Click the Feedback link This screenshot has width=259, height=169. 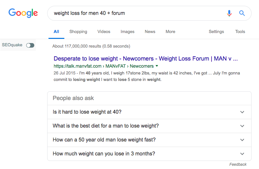click(238, 164)
